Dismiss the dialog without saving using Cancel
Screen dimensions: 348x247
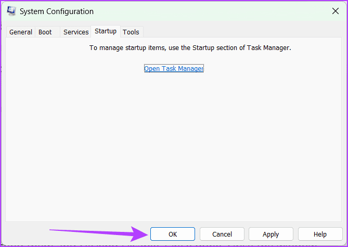[222, 234]
